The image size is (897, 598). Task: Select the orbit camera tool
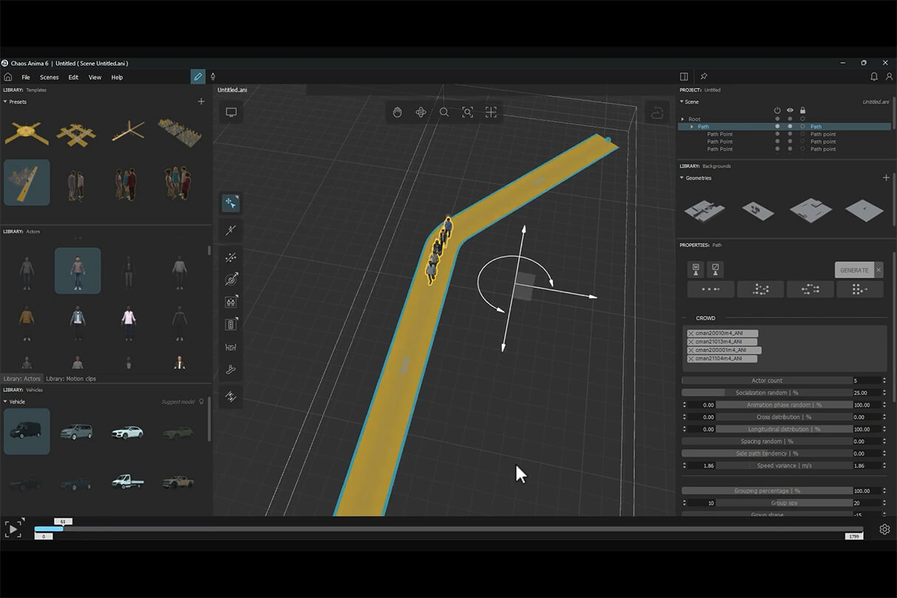(x=421, y=112)
